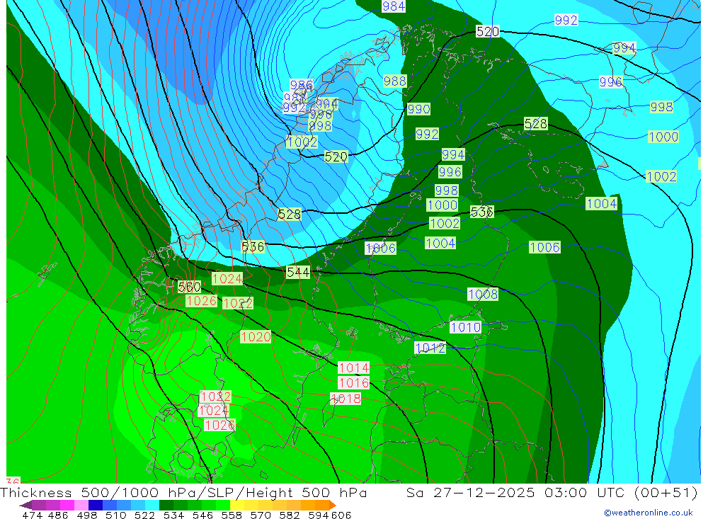Image resolution: width=708 pixels, height=519 pixels.
Task: Click the dark green legend swatch above 534
Action: click(166, 505)
